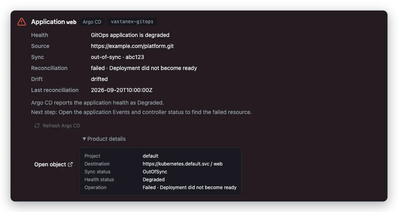The image size is (398, 212).
Task: Select the OutOfSync value
Action: click(155, 172)
